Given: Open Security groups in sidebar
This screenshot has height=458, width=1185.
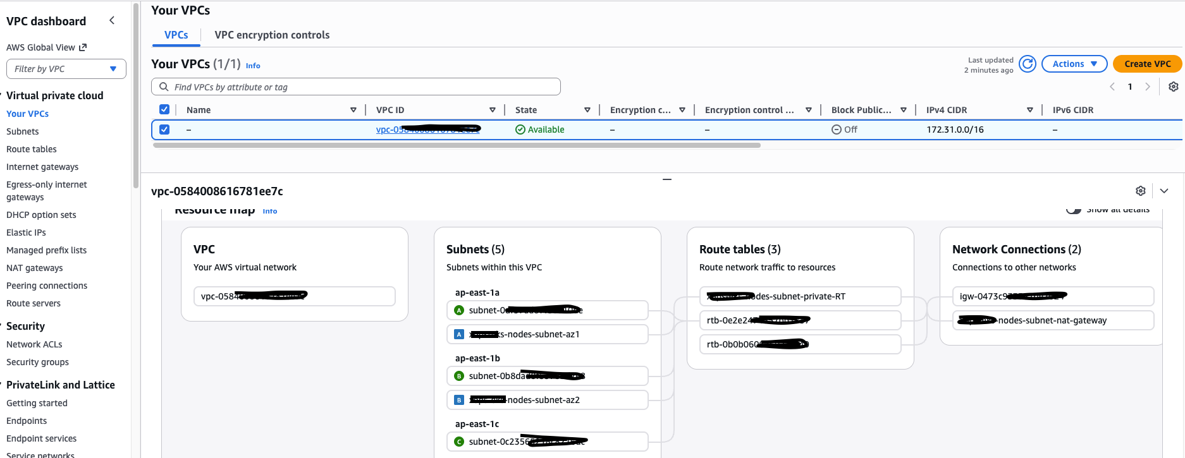Looking at the screenshot, I should [x=37, y=362].
